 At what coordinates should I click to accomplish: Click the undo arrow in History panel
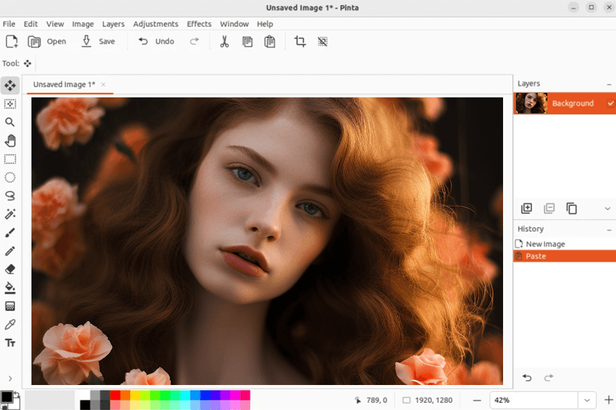click(x=527, y=377)
